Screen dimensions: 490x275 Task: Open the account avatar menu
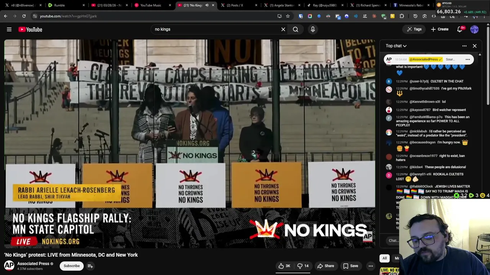point(474,29)
